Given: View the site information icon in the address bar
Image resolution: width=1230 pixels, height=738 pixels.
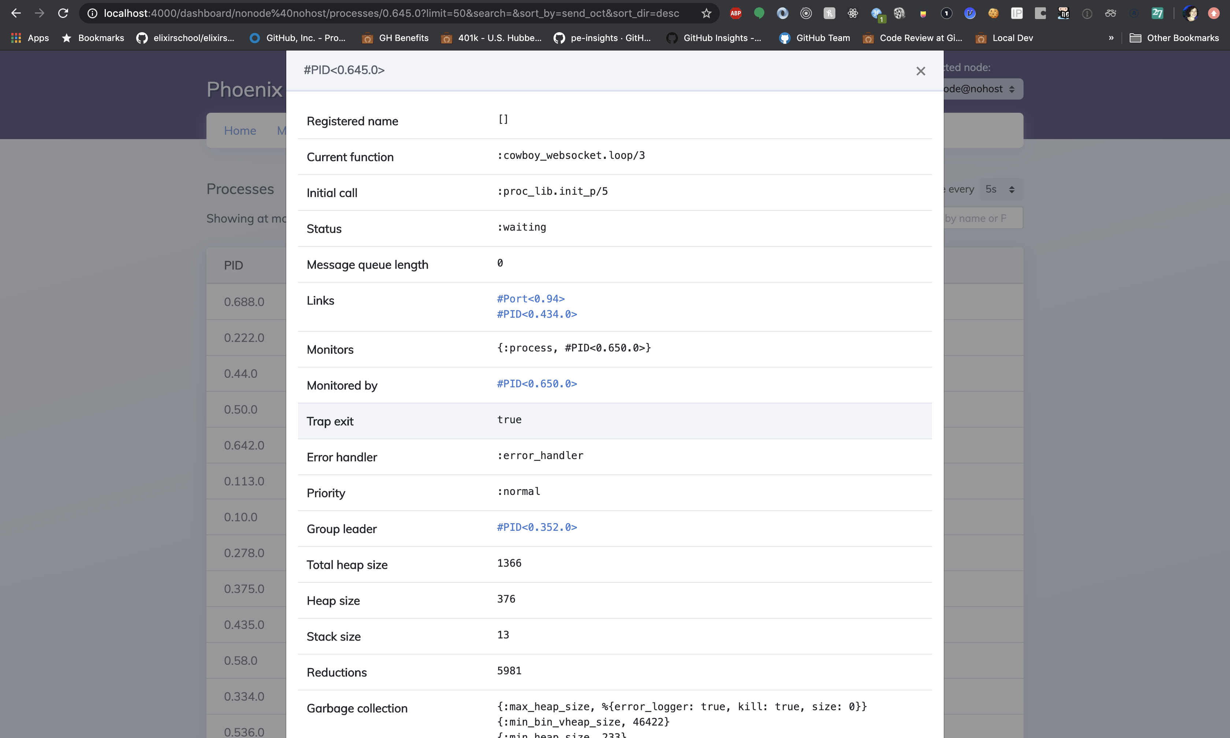Looking at the screenshot, I should pyautogui.click(x=92, y=14).
